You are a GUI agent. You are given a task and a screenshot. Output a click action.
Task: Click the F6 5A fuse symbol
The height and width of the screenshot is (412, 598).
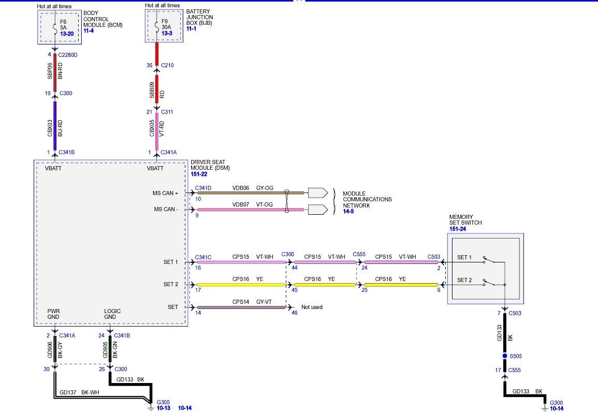(x=54, y=27)
